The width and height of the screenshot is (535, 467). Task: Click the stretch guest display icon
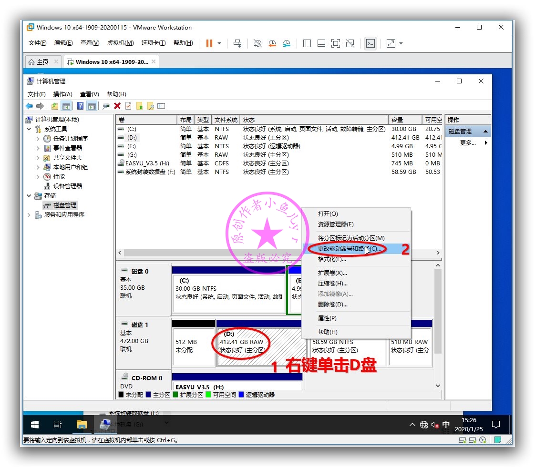click(391, 43)
